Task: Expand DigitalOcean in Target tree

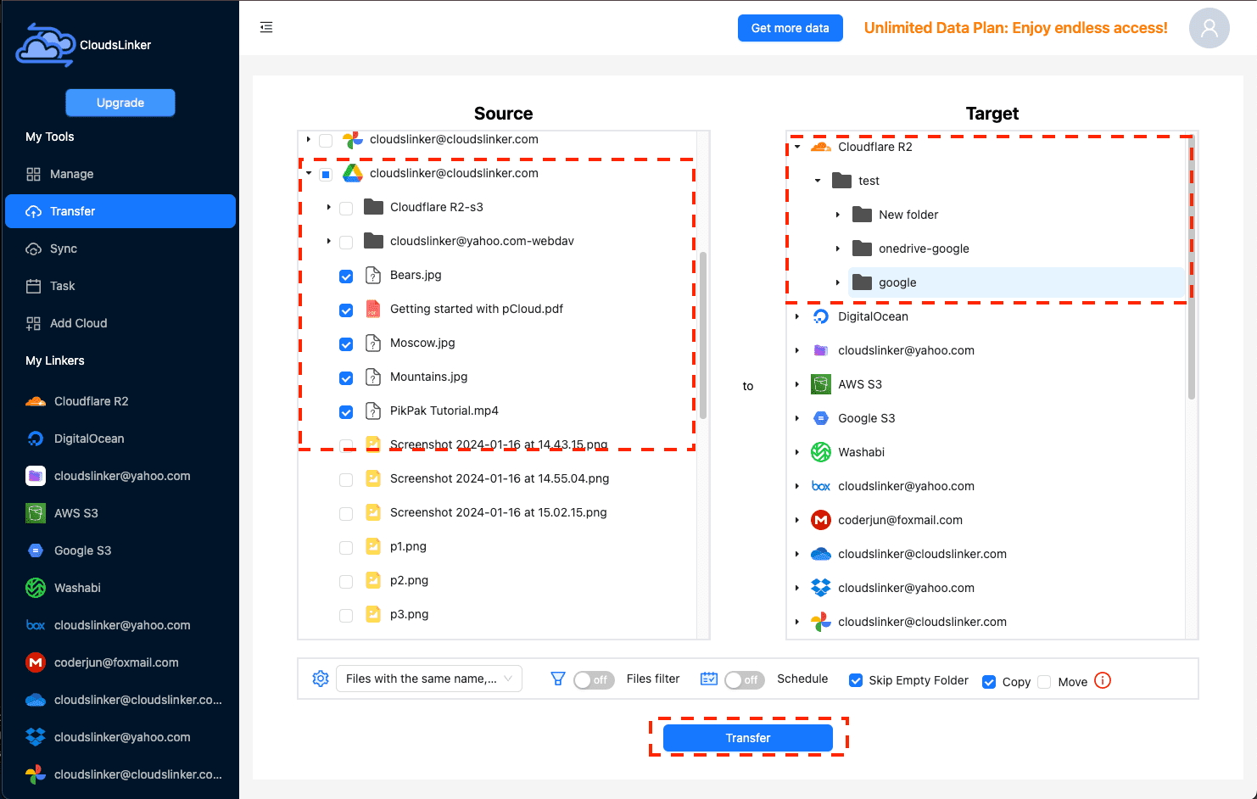Action: tap(797, 316)
